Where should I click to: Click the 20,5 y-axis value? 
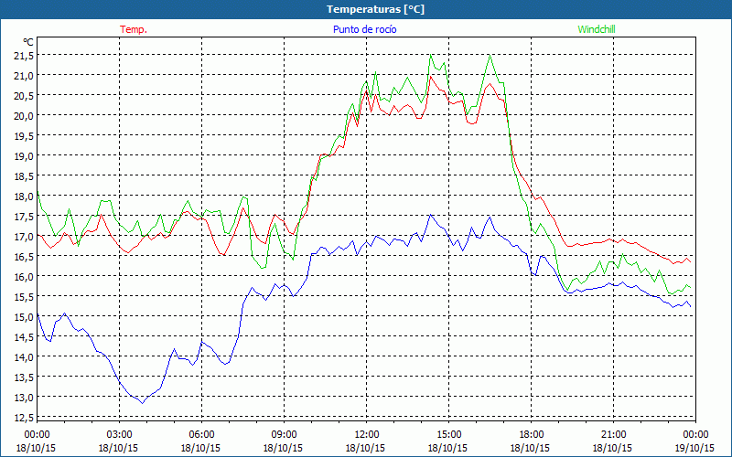(24, 96)
